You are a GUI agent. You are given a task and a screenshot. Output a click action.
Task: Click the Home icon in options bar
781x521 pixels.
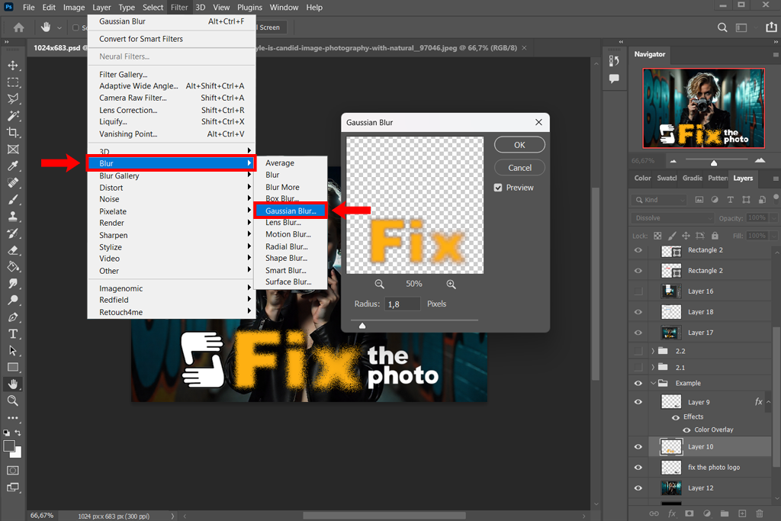[19, 27]
